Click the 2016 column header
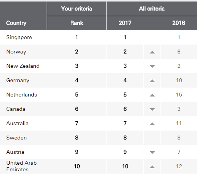Image resolution: width=197 pixels, height=174 pixels. tap(179, 23)
